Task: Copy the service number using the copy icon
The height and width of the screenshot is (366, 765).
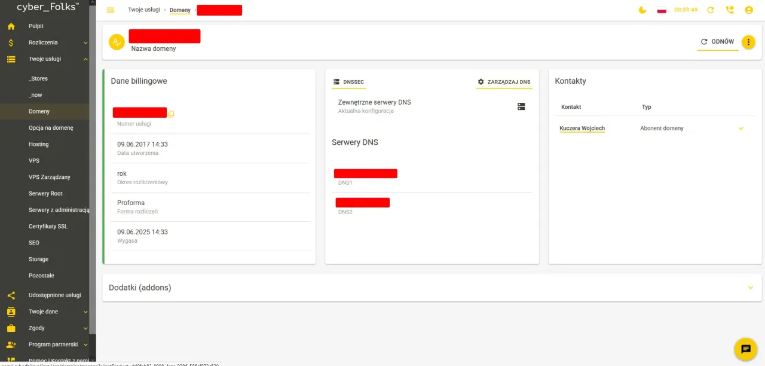Action: tap(171, 114)
